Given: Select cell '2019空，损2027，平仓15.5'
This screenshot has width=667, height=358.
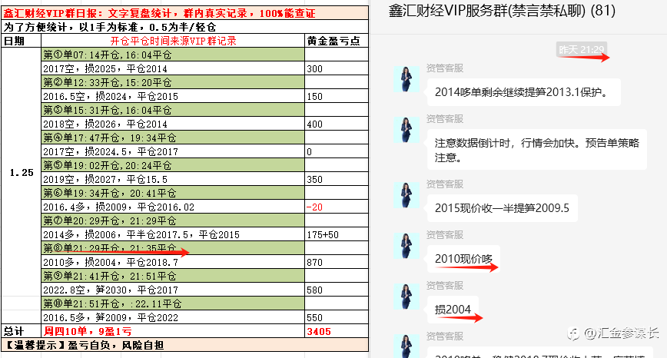Looking at the screenshot, I should 173,179.
